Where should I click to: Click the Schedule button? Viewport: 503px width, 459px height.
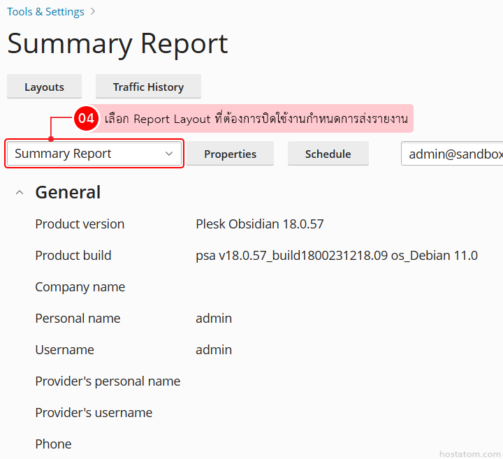(328, 154)
